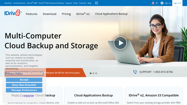Open the Resellers link
Screen dimensions: 187x105
8,3
